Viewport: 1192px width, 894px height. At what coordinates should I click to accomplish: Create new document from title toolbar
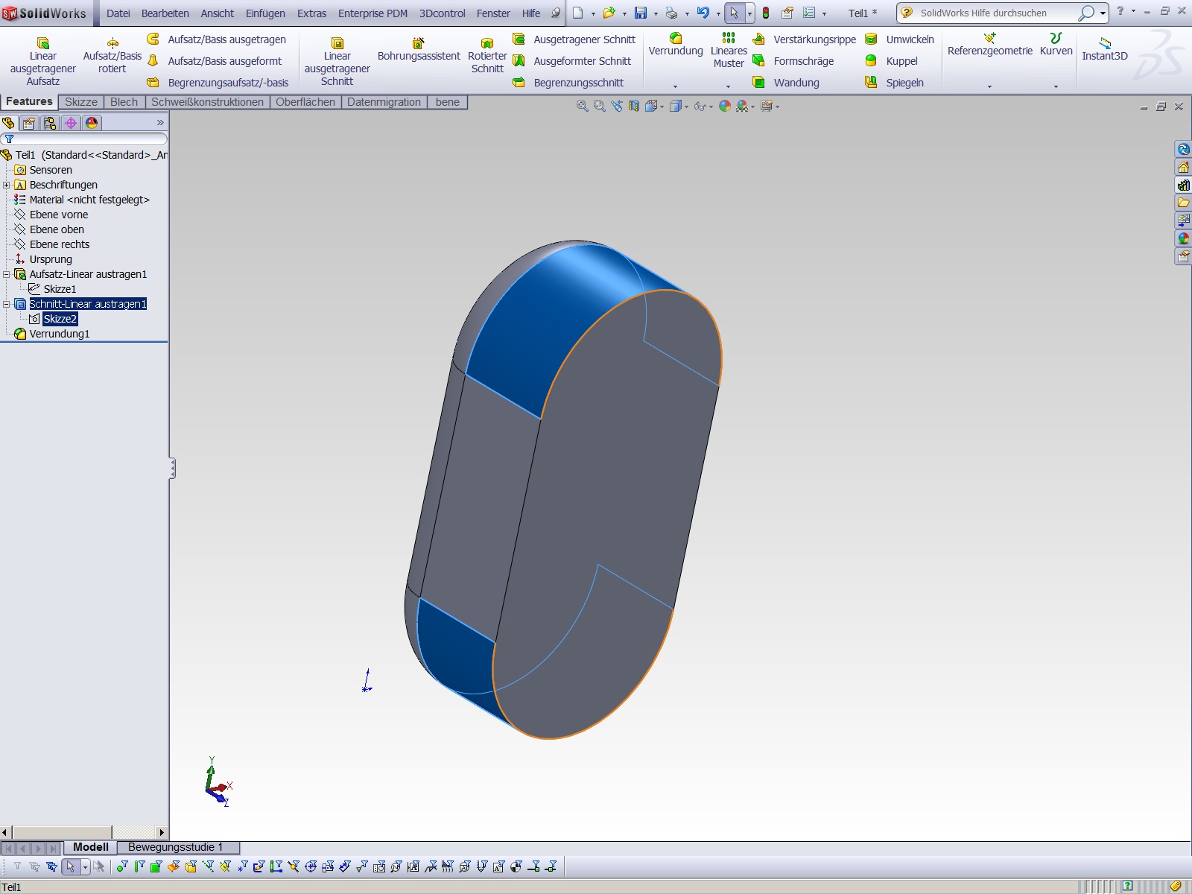point(578,13)
